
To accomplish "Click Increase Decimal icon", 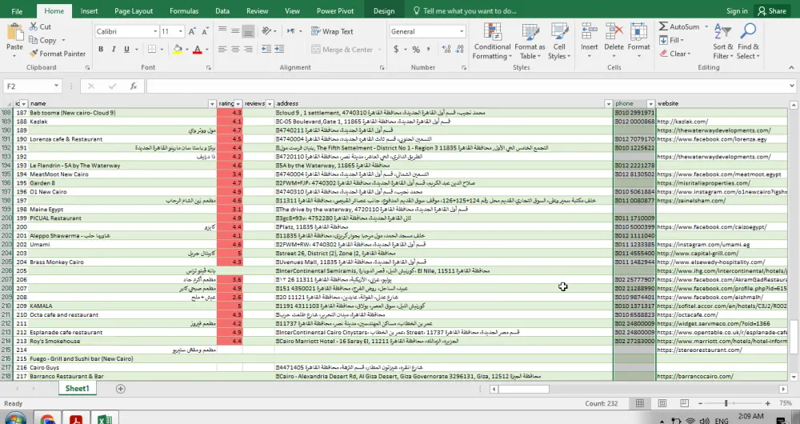I will [x=446, y=50].
